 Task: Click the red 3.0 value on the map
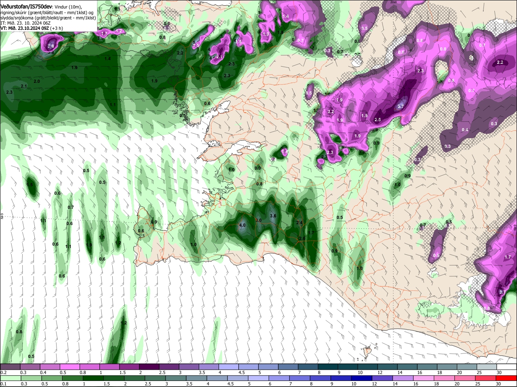259,220
